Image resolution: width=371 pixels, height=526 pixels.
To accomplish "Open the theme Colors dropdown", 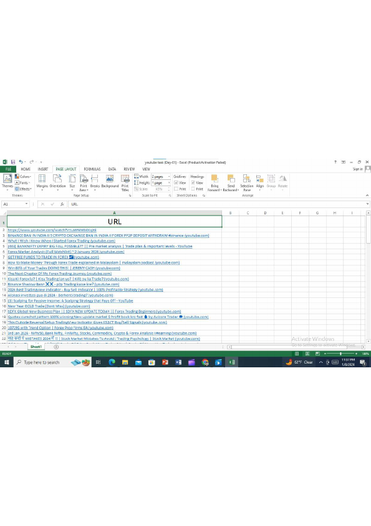I will (x=23, y=176).
